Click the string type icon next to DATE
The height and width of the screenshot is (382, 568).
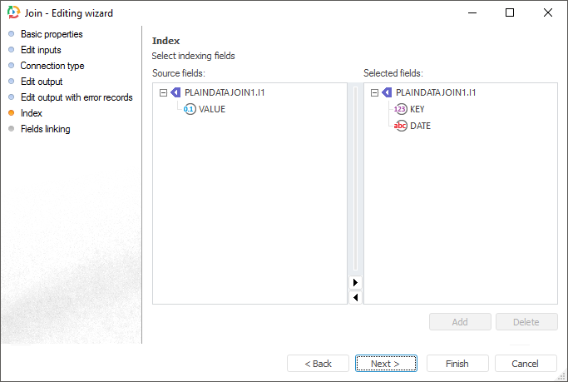click(401, 126)
